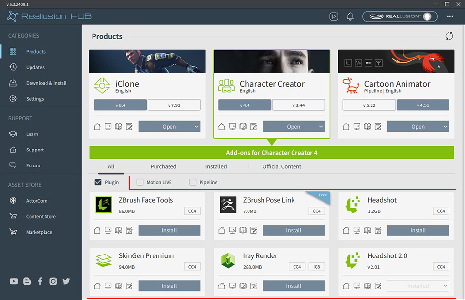Open the Instagram social icon

click(x=53, y=281)
